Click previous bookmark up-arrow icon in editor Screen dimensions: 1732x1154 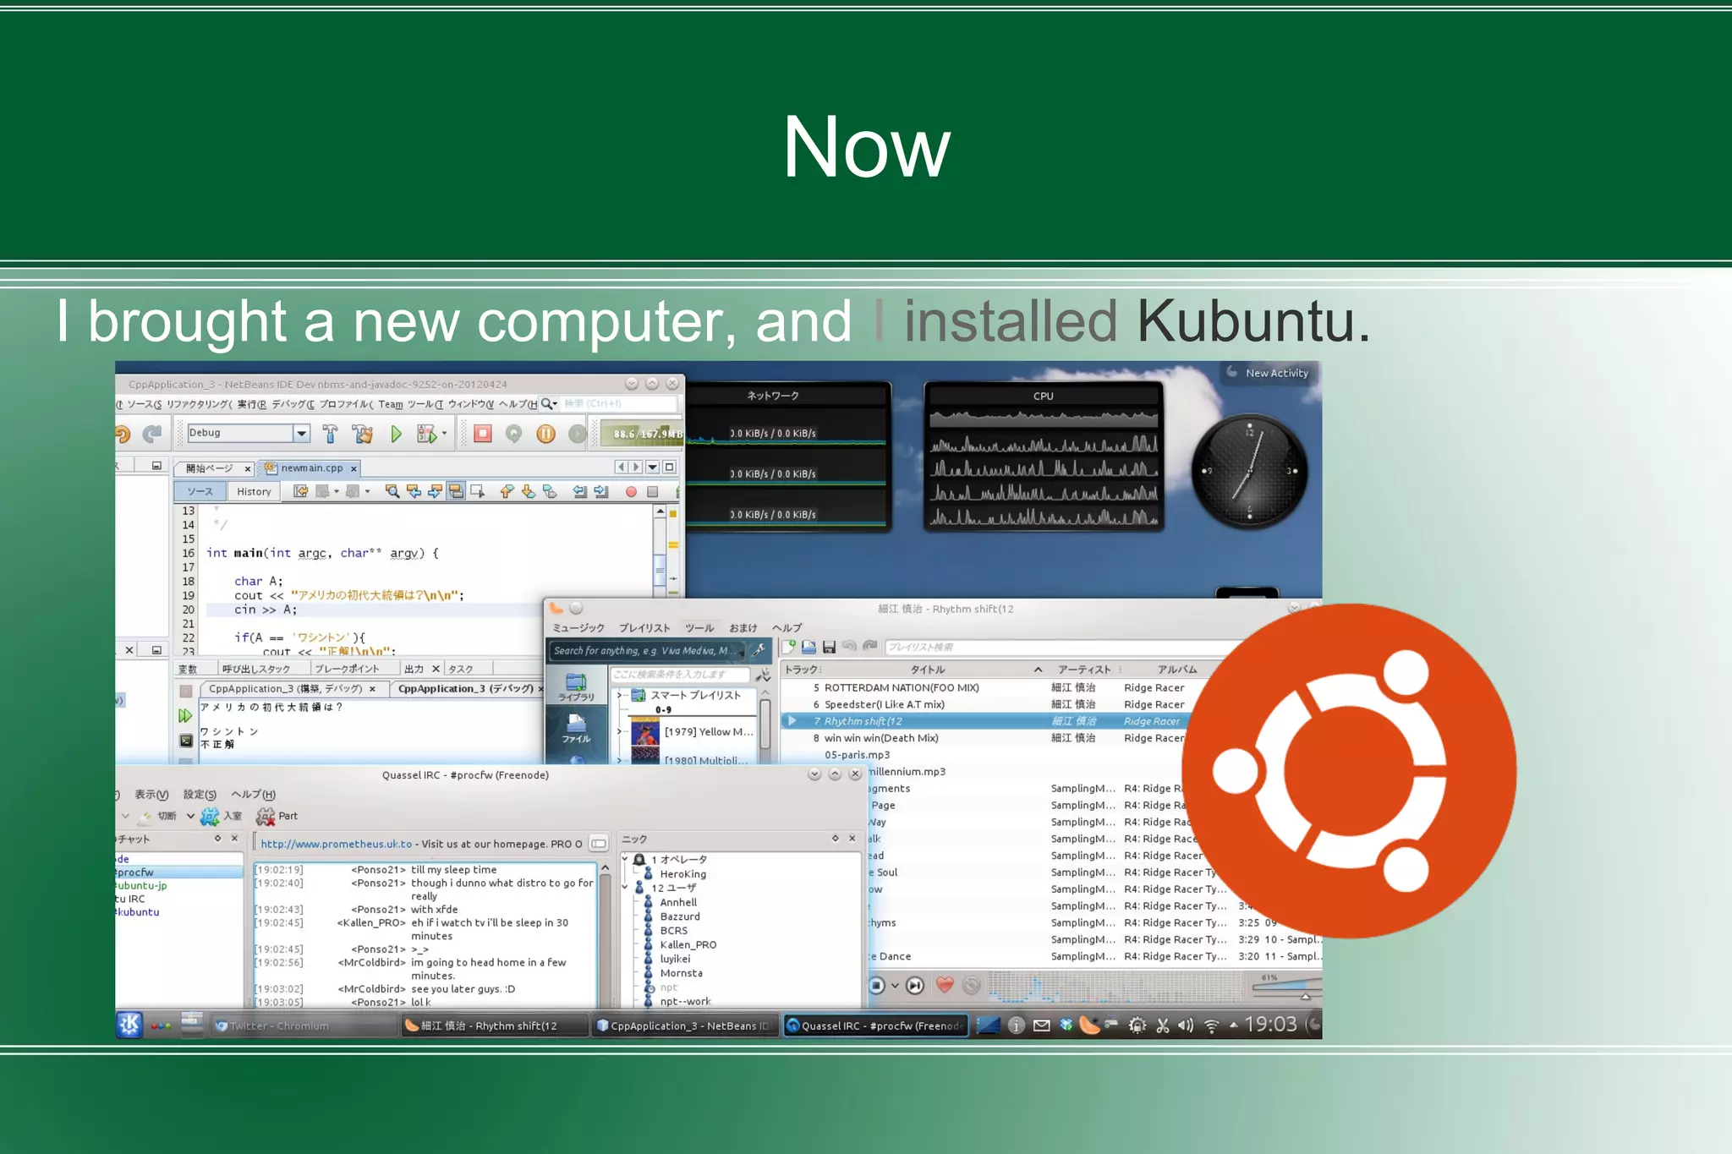[507, 491]
